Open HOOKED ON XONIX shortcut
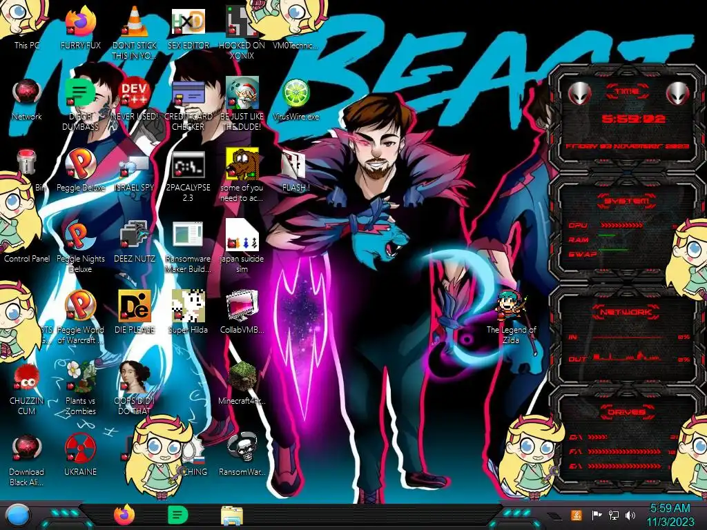This screenshot has height=530, width=707. point(242,32)
